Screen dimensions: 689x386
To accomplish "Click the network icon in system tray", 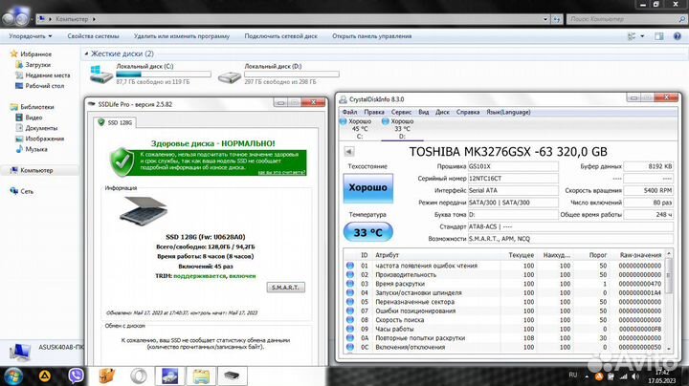I will (624, 376).
